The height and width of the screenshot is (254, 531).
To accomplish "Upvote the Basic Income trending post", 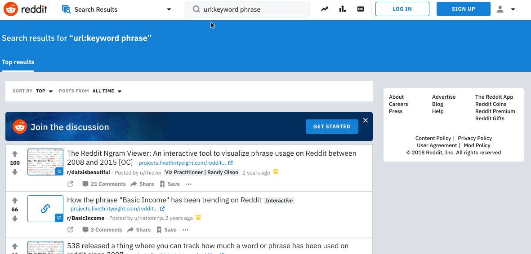I will point(14,200).
